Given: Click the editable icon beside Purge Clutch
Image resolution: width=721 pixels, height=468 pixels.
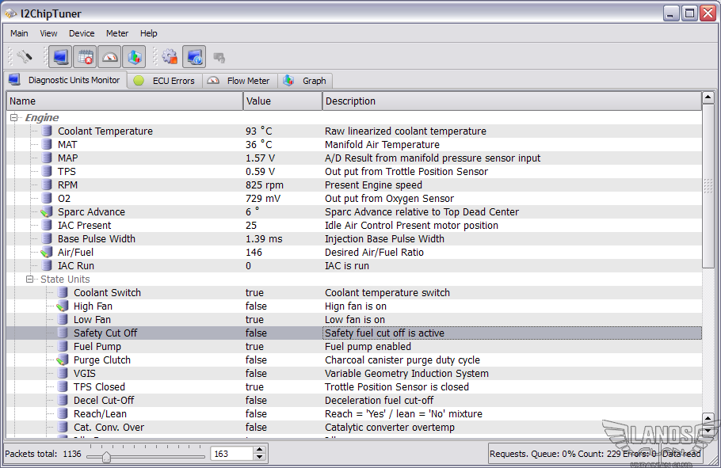Looking at the screenshot, I should [x=63, y=360].
